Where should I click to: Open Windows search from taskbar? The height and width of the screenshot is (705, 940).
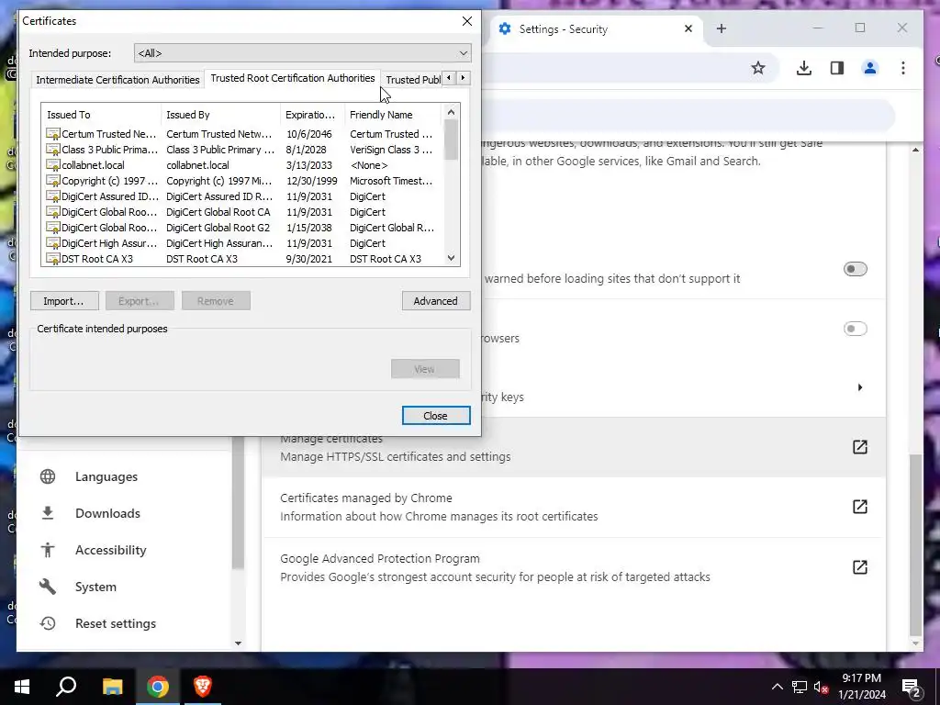coord(66,687)
